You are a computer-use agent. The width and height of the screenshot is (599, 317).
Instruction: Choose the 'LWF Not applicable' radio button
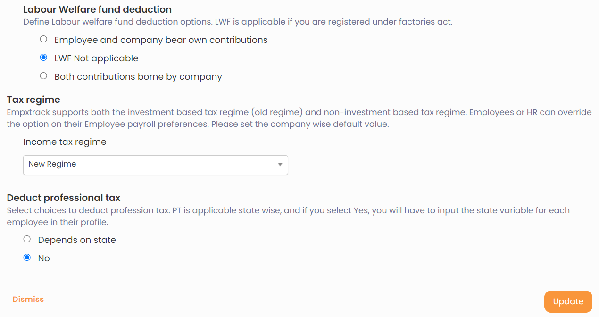point(43,58)
